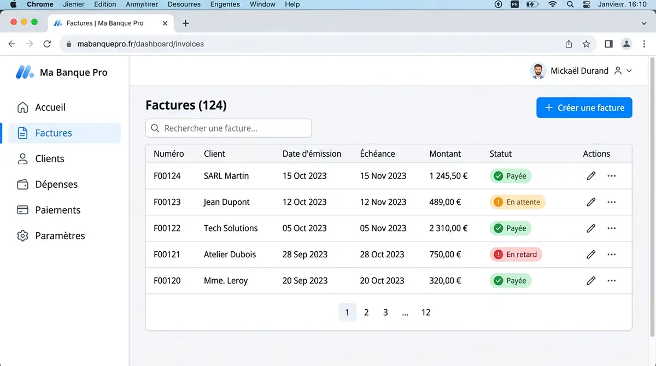Image resolution: width=656 pixels, height=366 pixels.
Task: Go to page 2 of invoices
Action: [366, 312]
